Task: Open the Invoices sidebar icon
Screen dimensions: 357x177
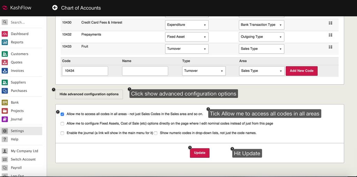Action: (x=5, y=71)
